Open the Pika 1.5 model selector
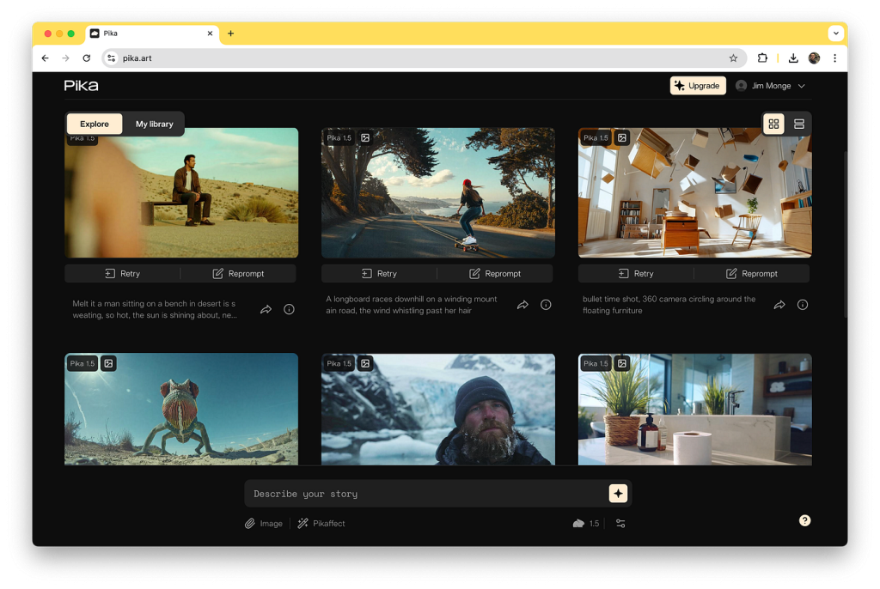 click(586, 524)
